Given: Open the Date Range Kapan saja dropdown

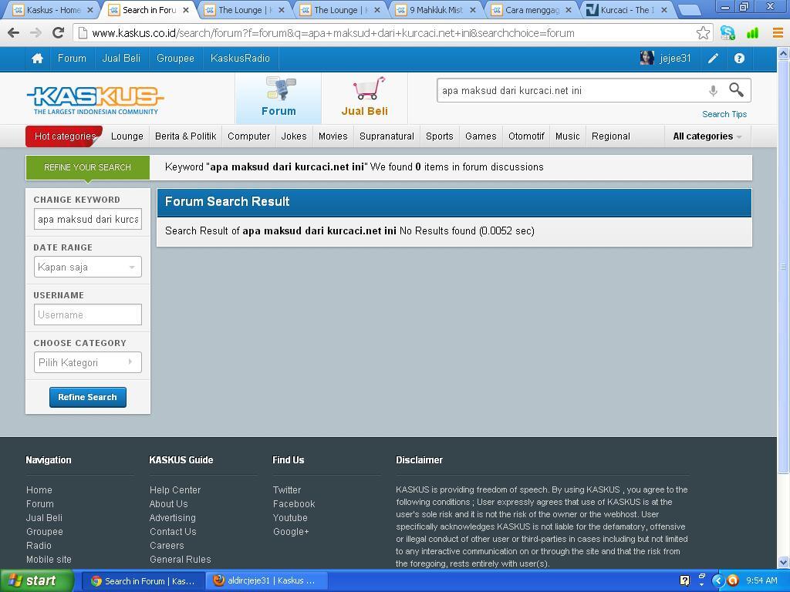Looking at the screenshot, I should [88, 267].
